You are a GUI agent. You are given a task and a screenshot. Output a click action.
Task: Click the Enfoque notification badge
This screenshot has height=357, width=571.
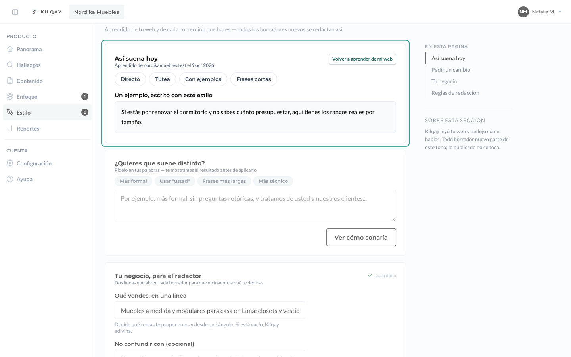click(85, 96)
